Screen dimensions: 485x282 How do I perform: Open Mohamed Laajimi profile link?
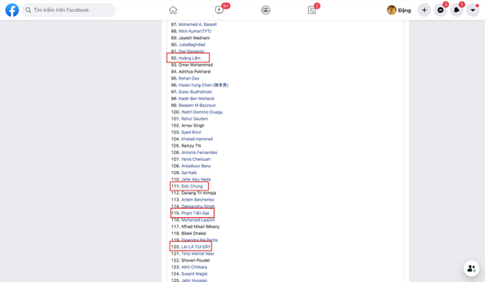[198, 220]
